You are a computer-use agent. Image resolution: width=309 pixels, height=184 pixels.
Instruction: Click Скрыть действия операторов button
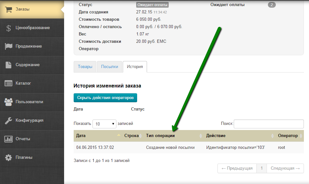[105, 98]
